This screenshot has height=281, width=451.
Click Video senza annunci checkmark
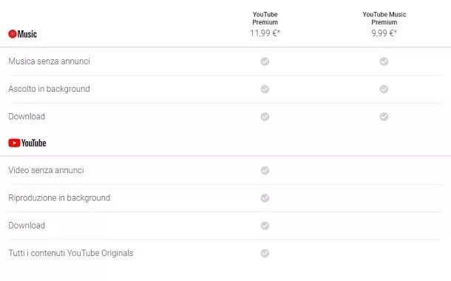click(x=265, y=170)
